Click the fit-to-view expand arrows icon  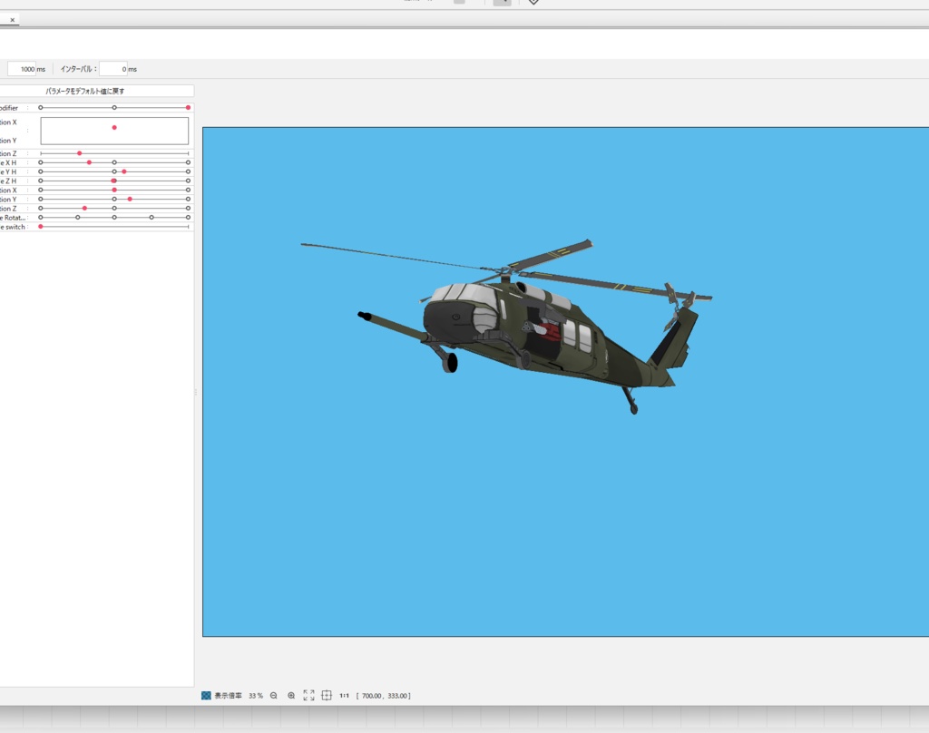[308, 695]
